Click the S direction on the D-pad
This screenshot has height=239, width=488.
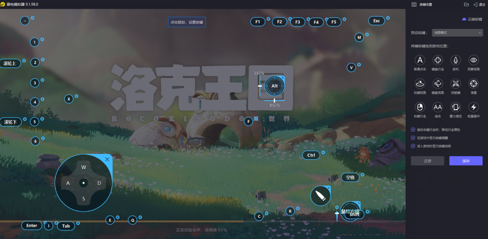tap(84, 199)
